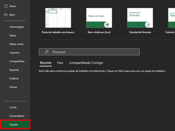Switch to the Fixo tab

[x=60, y=63]
